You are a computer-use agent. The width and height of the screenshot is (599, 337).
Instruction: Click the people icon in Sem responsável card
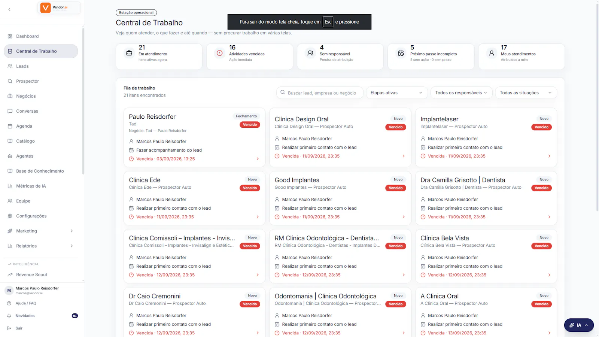click(x=310, y=53)
